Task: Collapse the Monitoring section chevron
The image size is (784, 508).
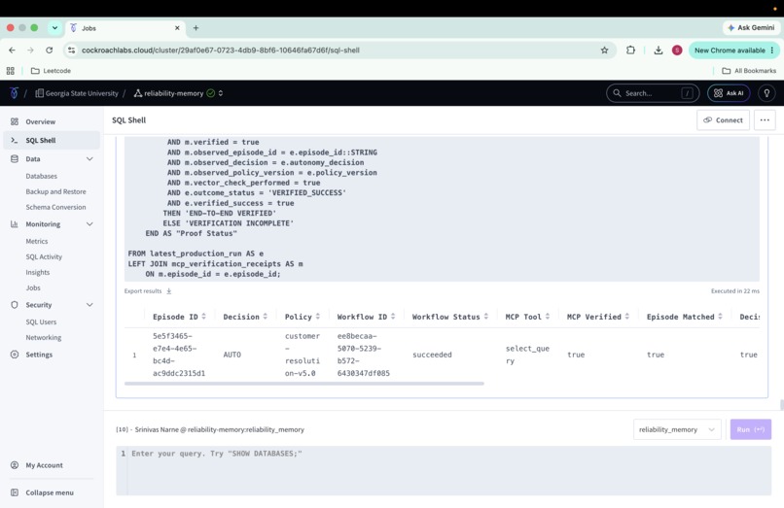Action: coord(89,224)
